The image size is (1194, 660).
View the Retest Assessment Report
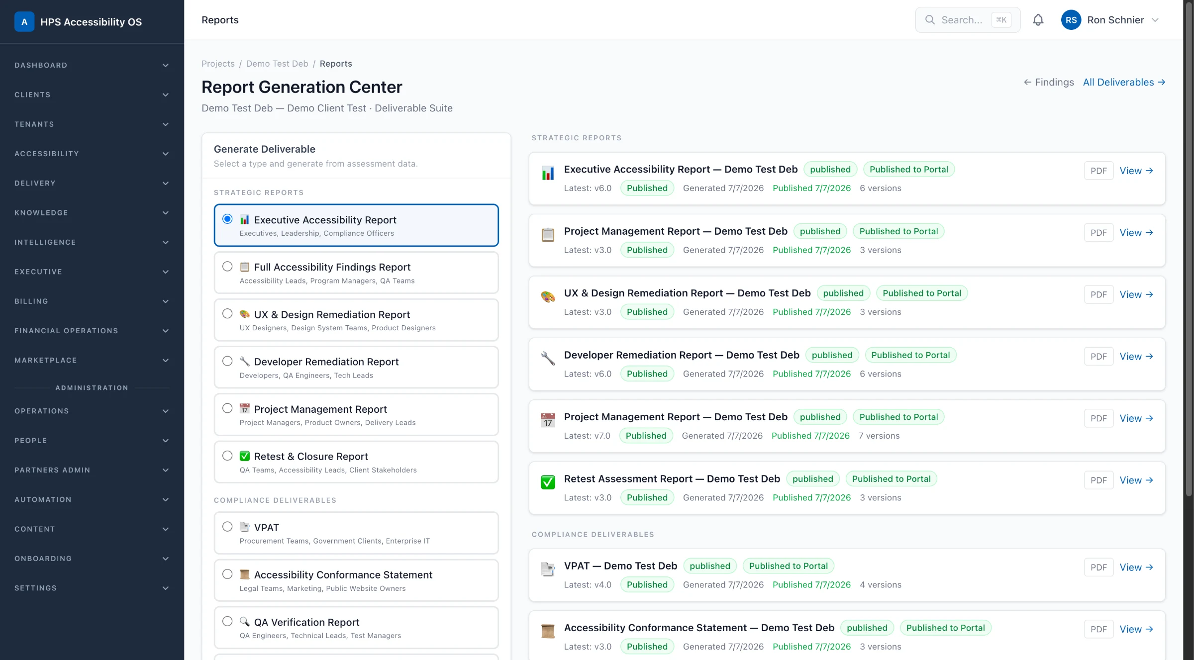pos(1136,480)
